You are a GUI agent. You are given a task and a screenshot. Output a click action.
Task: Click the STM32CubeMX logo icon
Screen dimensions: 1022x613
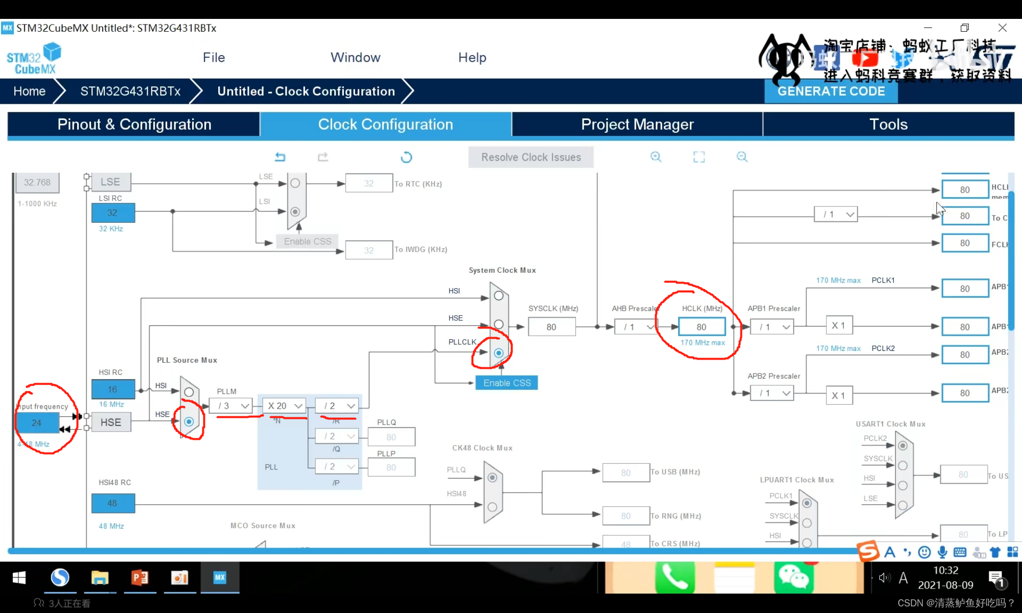pos(34,58)
